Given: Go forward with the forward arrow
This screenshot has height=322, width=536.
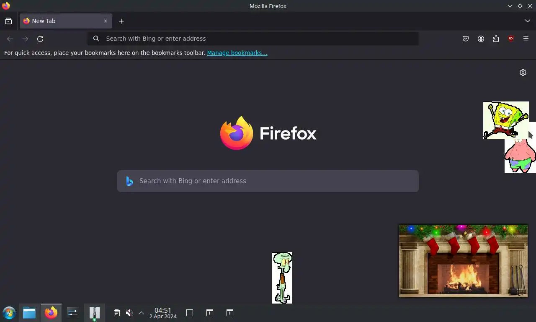Looking at the screenshot, I should click(25, 39).
